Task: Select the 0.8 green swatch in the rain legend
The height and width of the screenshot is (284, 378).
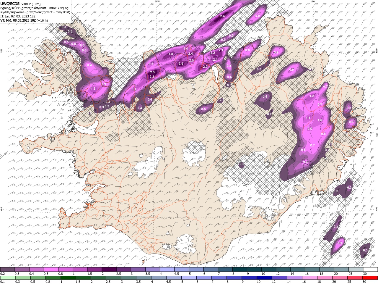Action: 53,278
